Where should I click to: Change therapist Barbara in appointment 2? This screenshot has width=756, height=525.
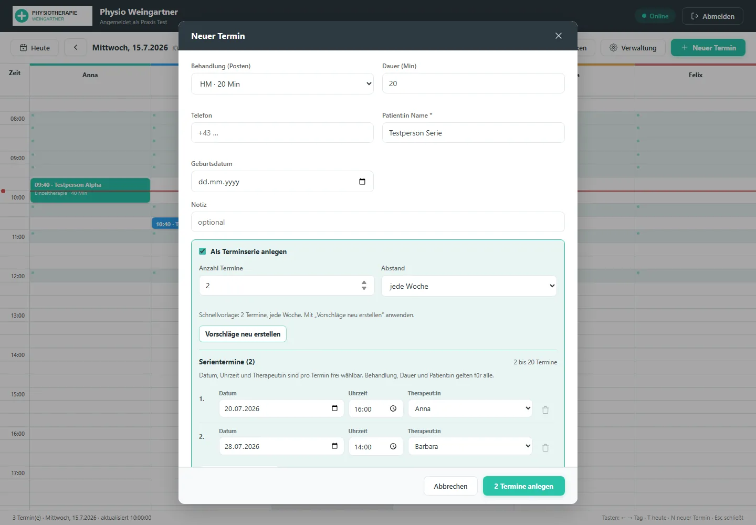470,446
